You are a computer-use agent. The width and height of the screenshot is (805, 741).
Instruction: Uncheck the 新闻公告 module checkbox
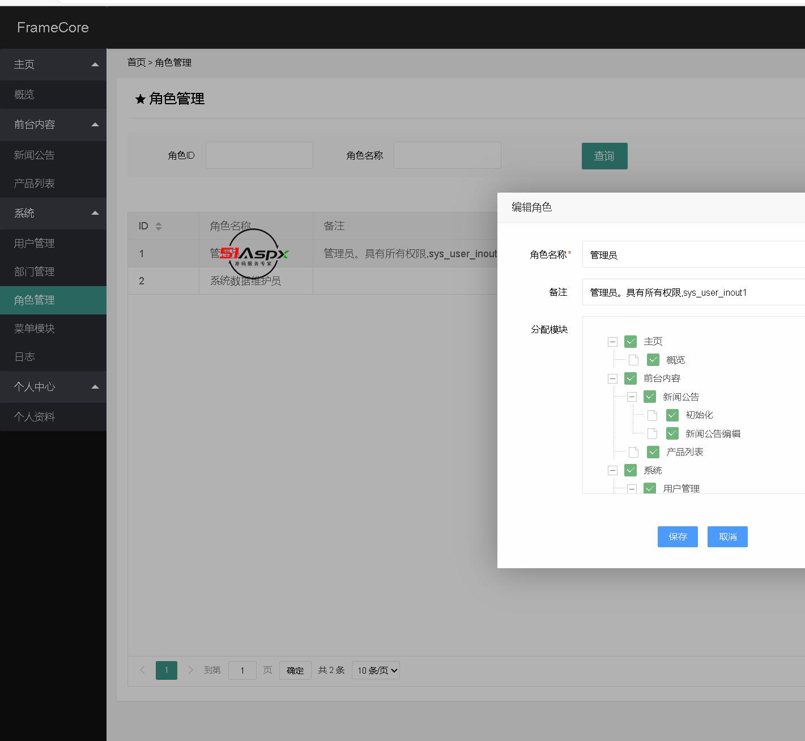[x=650, y=397]
